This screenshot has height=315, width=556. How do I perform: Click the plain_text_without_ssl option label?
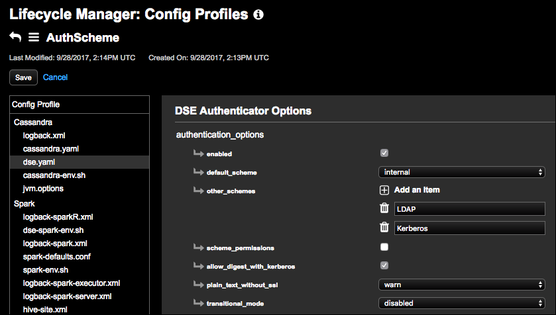coord(242,285)
